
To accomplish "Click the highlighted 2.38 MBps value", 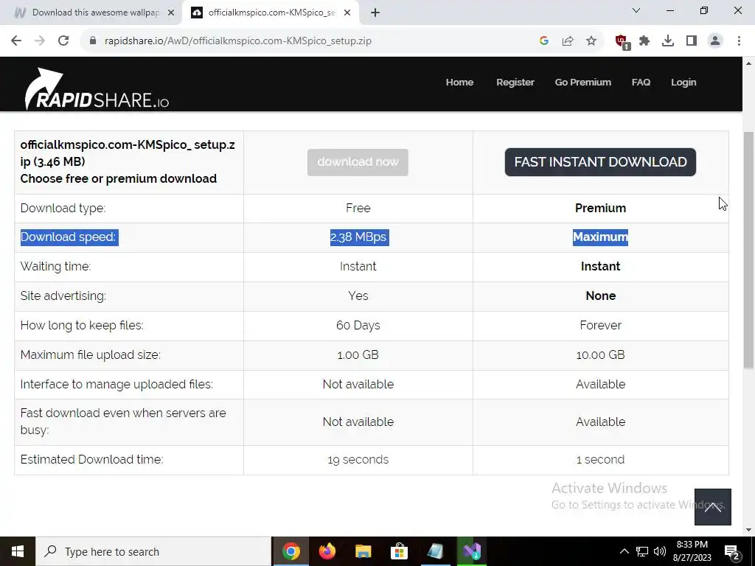I will click(359, 237).
